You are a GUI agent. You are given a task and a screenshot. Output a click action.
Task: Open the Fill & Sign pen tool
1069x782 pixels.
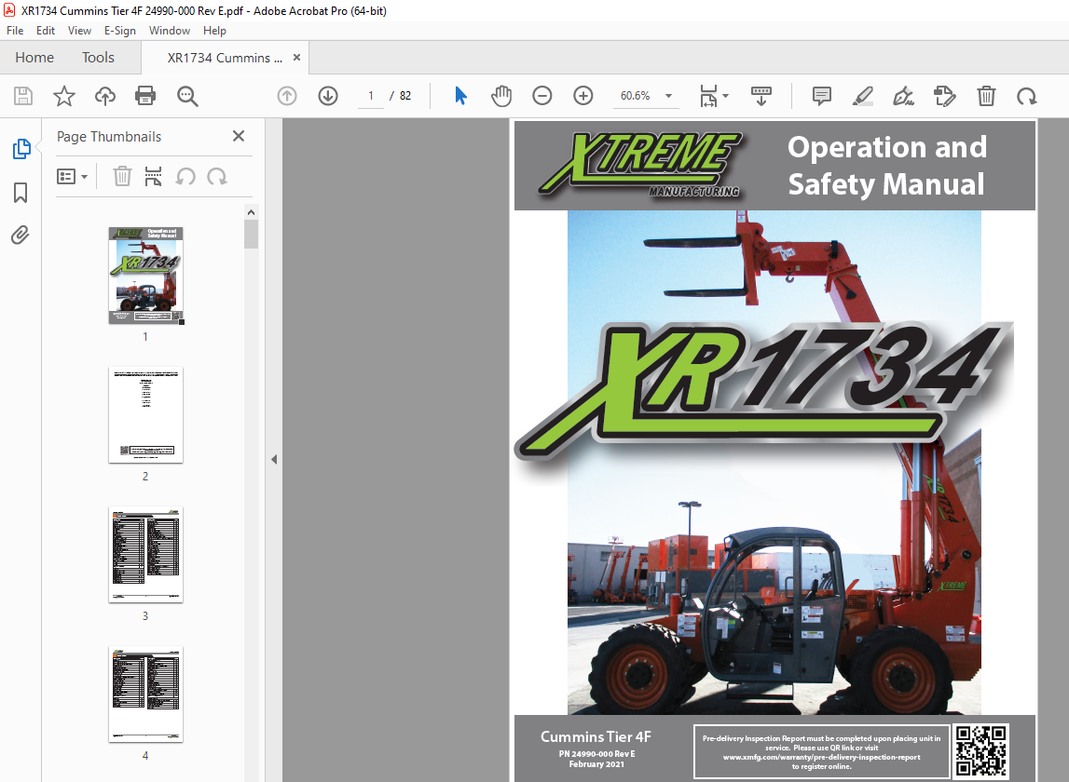[x=903, y=96]
